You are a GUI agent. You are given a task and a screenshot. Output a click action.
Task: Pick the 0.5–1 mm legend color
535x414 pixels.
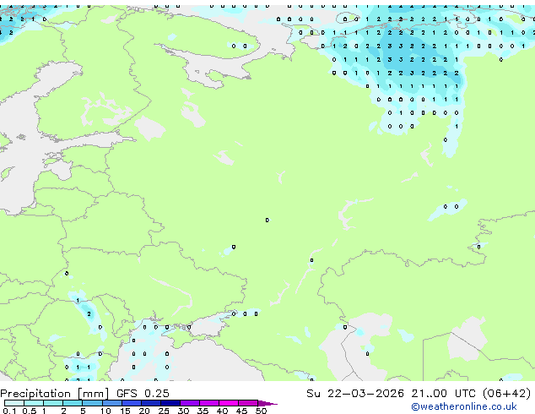[34, 403]
